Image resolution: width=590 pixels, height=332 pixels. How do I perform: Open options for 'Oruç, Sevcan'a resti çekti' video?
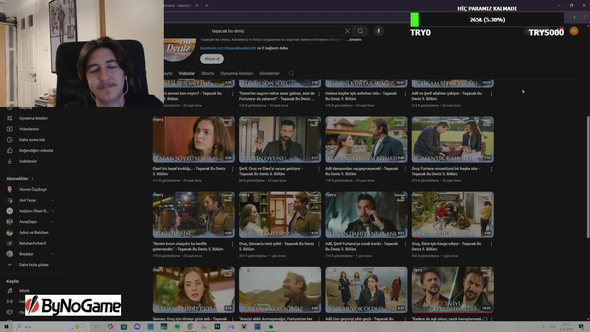pos(319,244)
